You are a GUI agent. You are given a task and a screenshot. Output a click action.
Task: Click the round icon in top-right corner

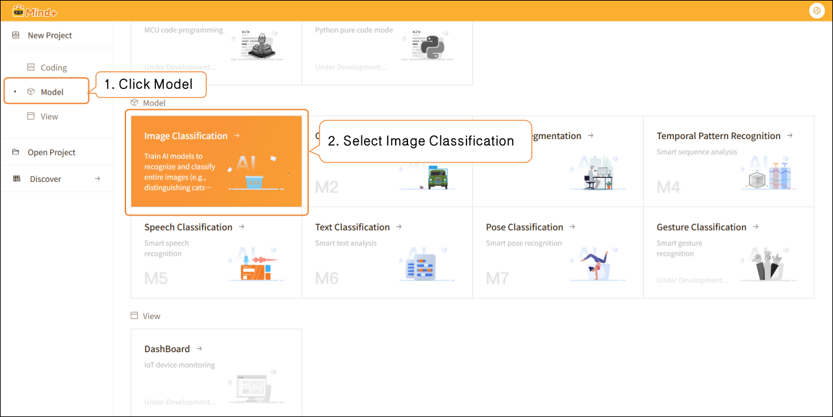coord(816,10)
